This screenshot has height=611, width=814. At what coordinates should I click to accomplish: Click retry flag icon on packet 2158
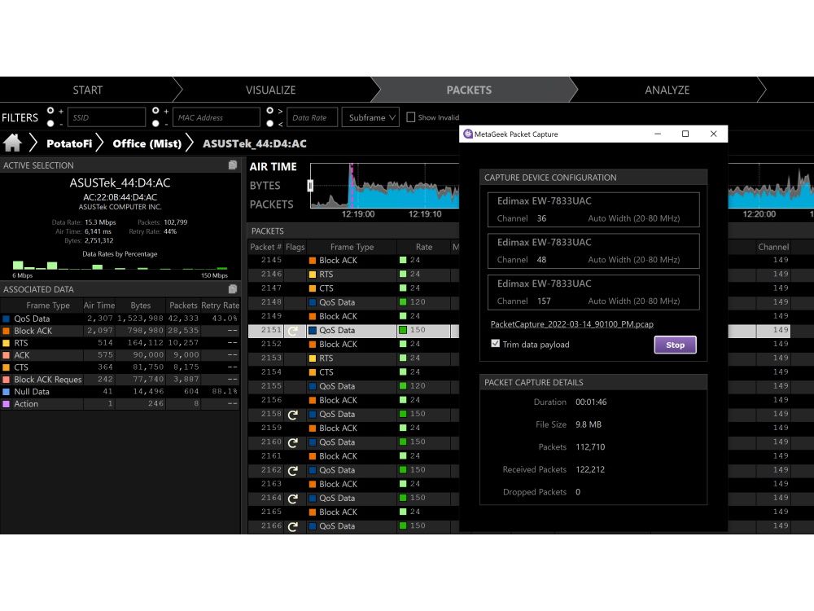[293, 414]
